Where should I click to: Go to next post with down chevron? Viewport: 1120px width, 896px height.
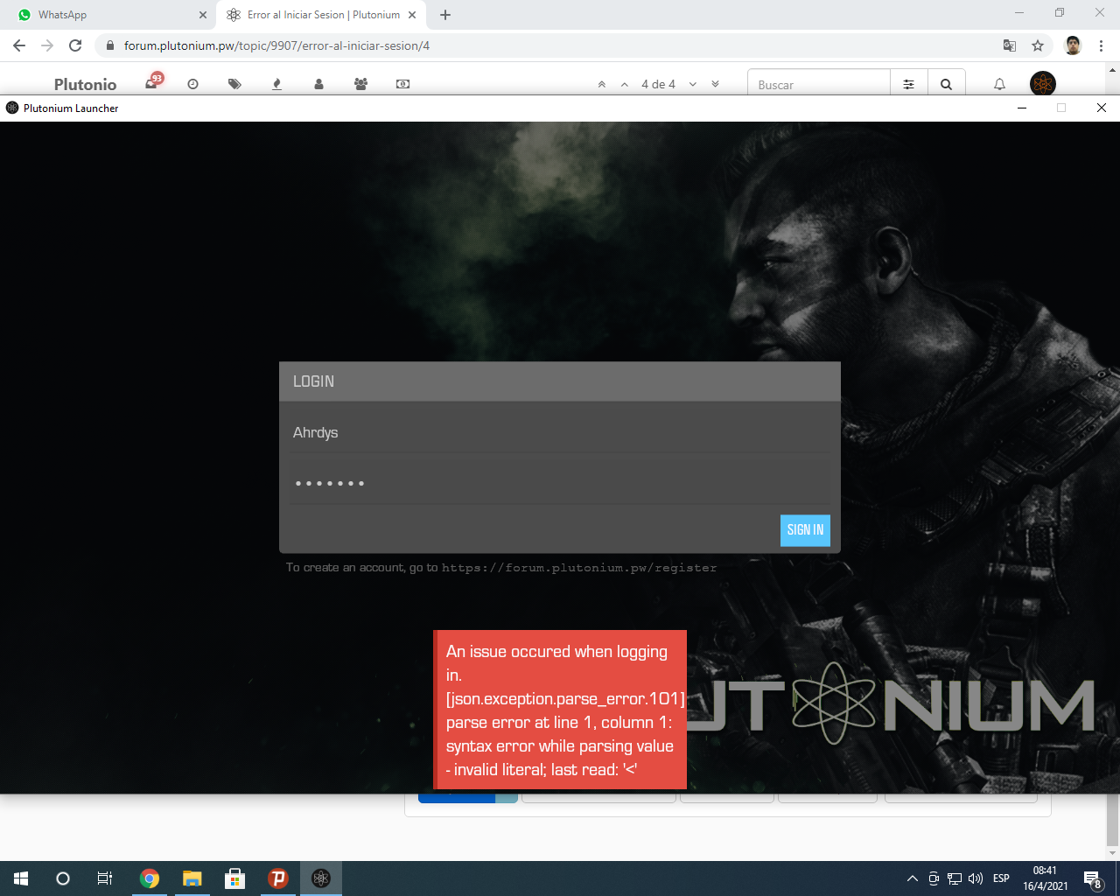click(x=693, y=85)
